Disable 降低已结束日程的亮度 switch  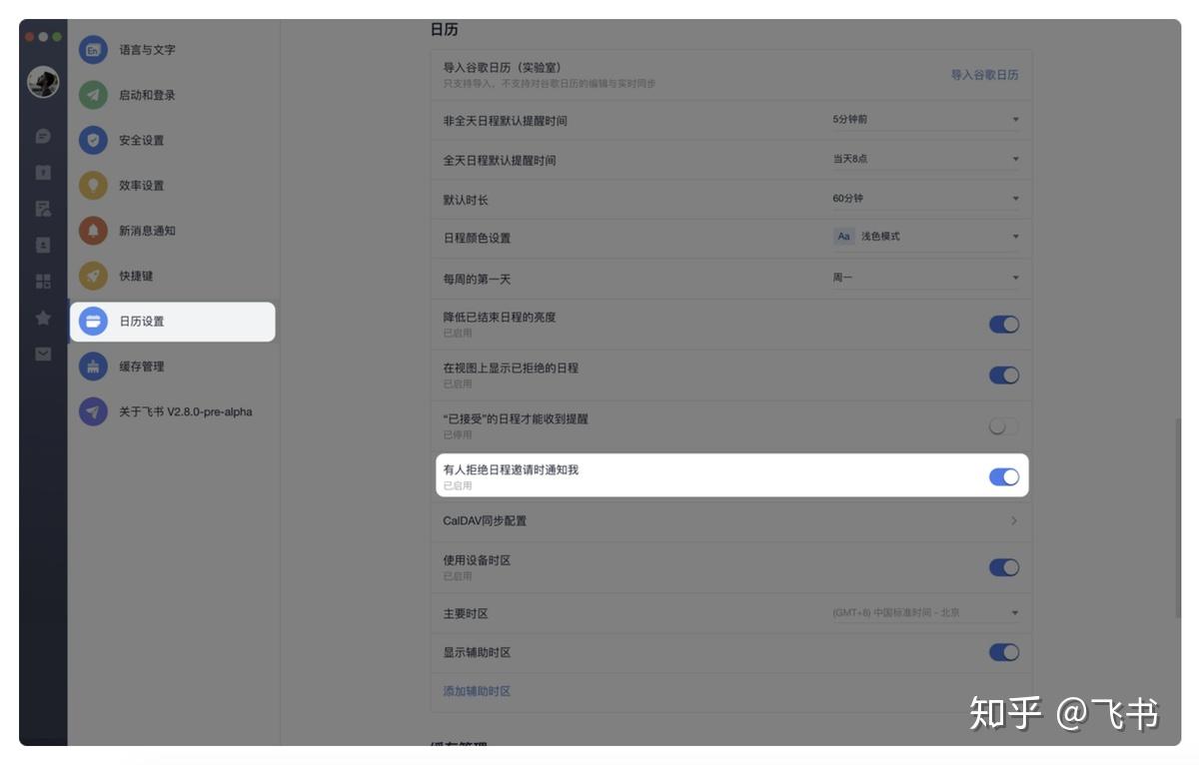1003,325
